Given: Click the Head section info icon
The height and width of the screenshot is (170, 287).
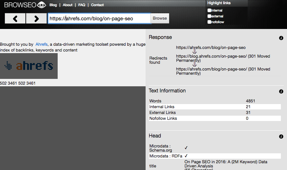Looking at the screenshot, I should 281,137.
